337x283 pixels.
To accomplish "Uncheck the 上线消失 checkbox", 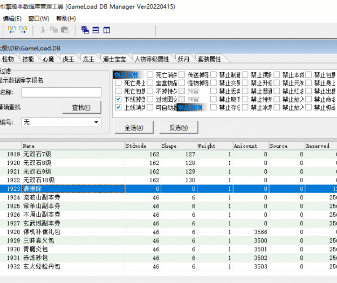I will click(119, 108).
